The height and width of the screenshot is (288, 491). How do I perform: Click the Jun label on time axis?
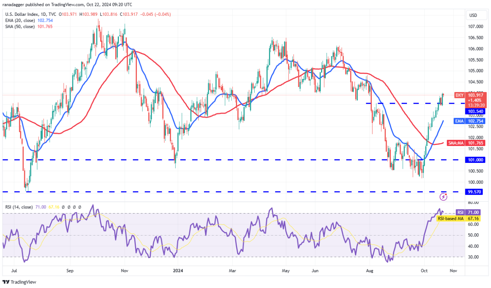pyautogui.click(x=314, y=270)
